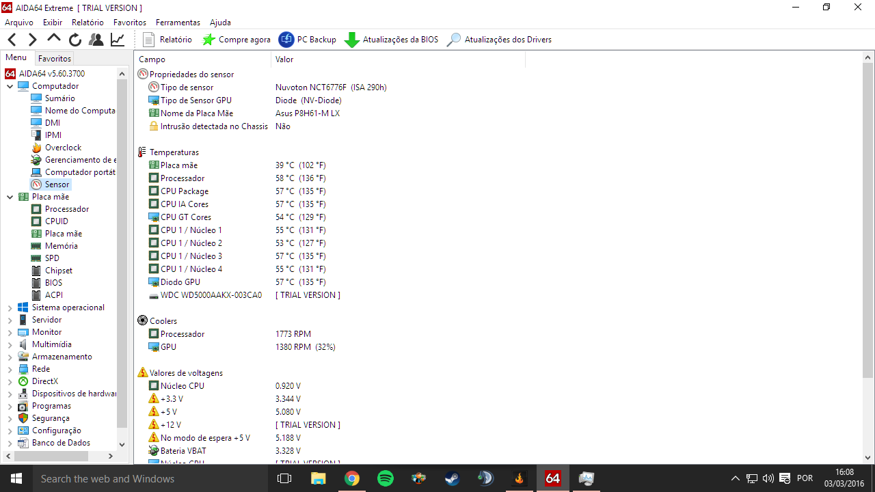This screenshot has height=492, width=875.
Task: Select the ACPI tree item
Action: (46, 295)
